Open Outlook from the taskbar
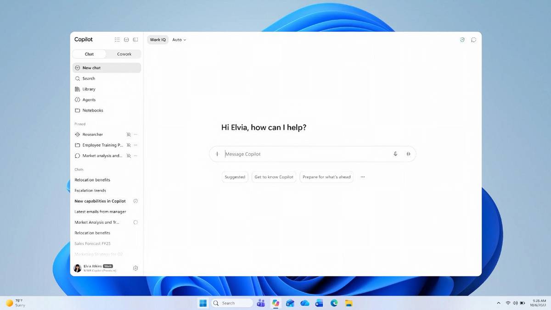 pos(290,303)
